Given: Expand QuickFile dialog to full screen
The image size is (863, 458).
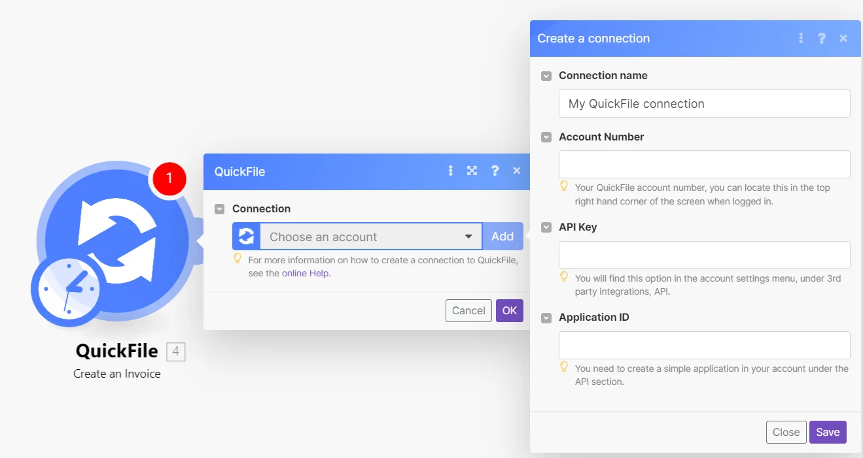Looking at the screenshot, I should point(472,171).
